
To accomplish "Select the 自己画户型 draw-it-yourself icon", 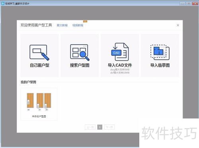I will pyautogui.click(x=39, y=52).
